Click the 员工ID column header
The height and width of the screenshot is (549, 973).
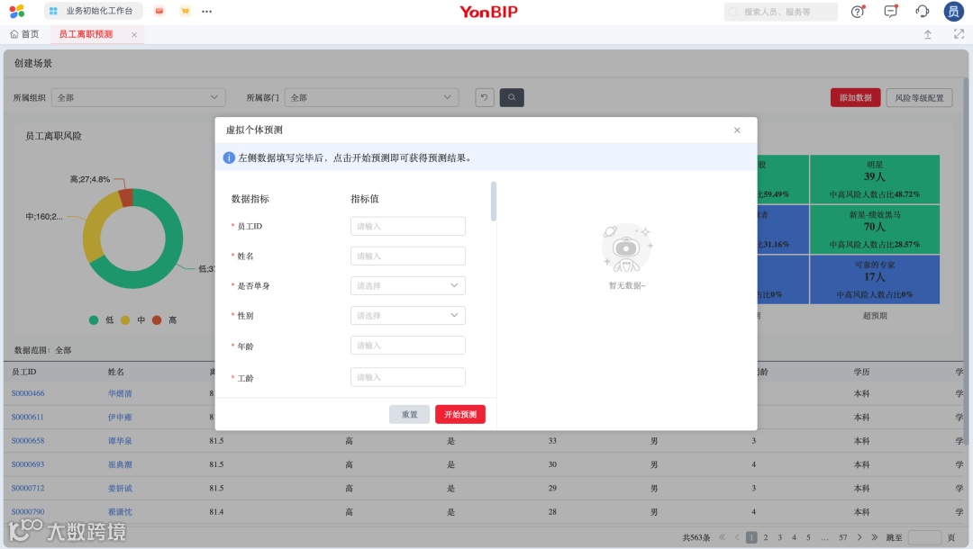[x=23, y=372]
